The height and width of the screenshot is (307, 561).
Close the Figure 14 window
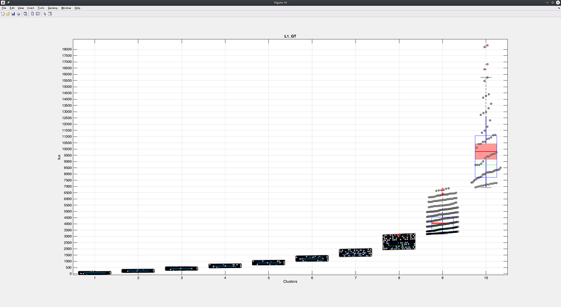(x=558, y=3)
